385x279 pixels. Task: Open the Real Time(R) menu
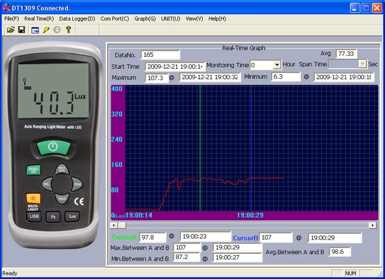tap(39, 19)
